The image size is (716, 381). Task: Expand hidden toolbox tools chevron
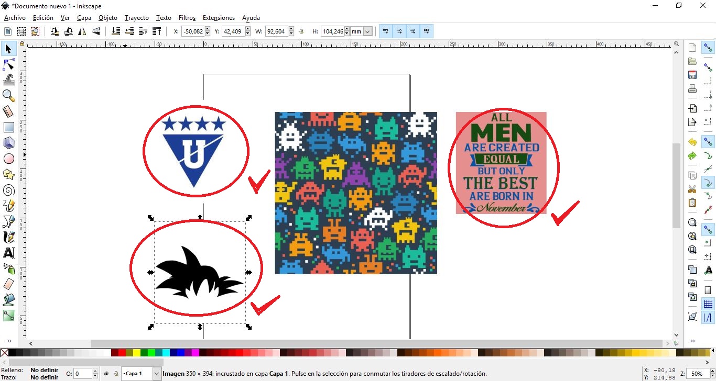8,341
